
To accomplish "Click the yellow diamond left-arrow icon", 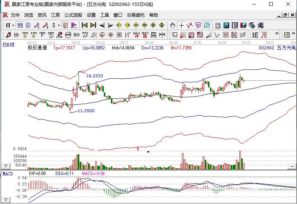I will [119, 25].
